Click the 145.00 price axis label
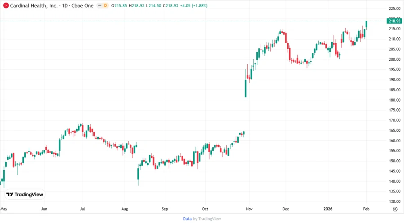Image resolution: width=404 pixels, height=224 pixels. (395, 171)
